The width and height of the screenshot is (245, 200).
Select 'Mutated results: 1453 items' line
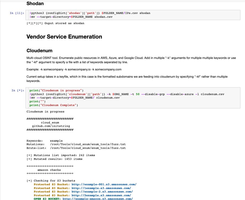click(x=54, y=159)
